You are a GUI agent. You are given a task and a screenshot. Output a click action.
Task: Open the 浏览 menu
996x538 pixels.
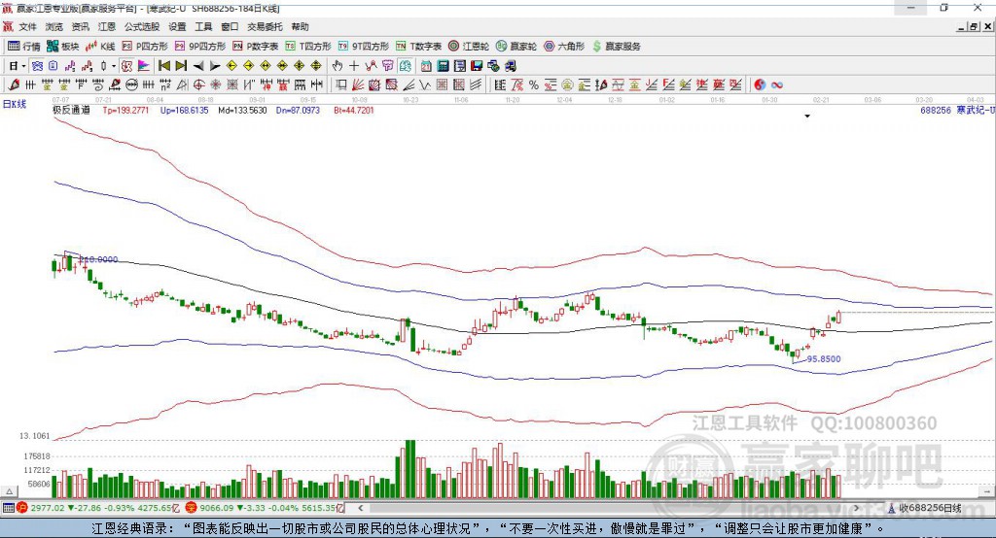point(54,26)
